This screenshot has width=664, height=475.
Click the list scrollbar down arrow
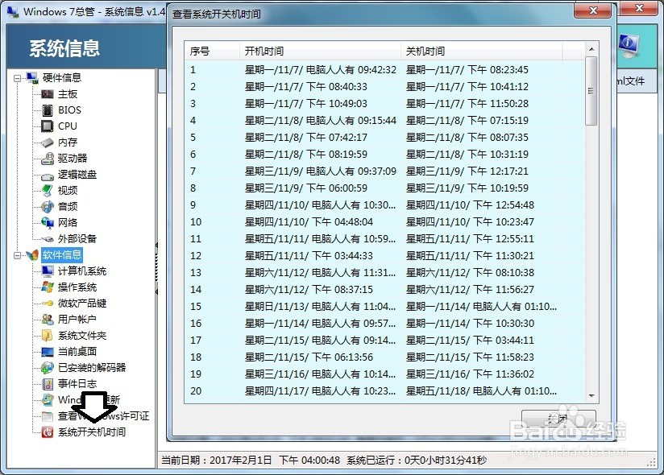click(591, 396)
